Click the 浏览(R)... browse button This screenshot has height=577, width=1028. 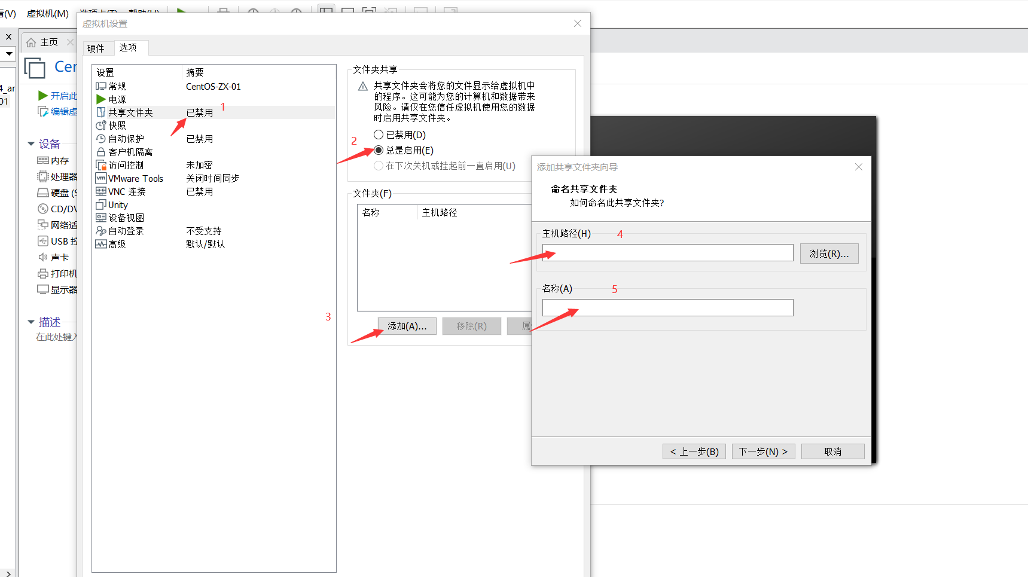(829, 254)
